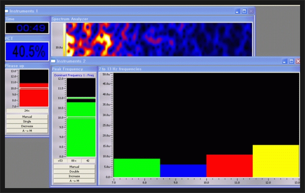
Task: Click upper threshold line on green frequency bar
Action: 81,98
